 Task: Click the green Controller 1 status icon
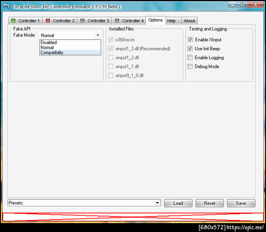13,21
